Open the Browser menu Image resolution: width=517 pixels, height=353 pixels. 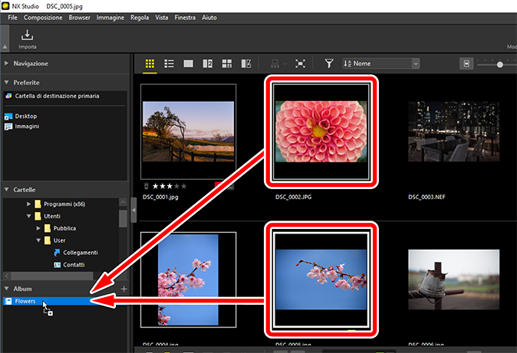(79, 18)
